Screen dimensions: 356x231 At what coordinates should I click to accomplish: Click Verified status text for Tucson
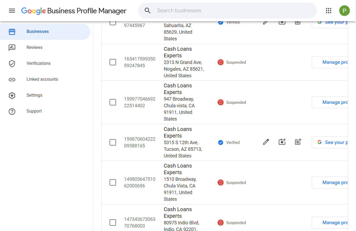[x=233, y=143]
